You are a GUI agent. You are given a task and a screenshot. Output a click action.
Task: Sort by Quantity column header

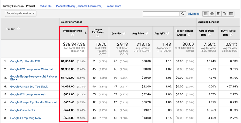click(x=116, y=33)
